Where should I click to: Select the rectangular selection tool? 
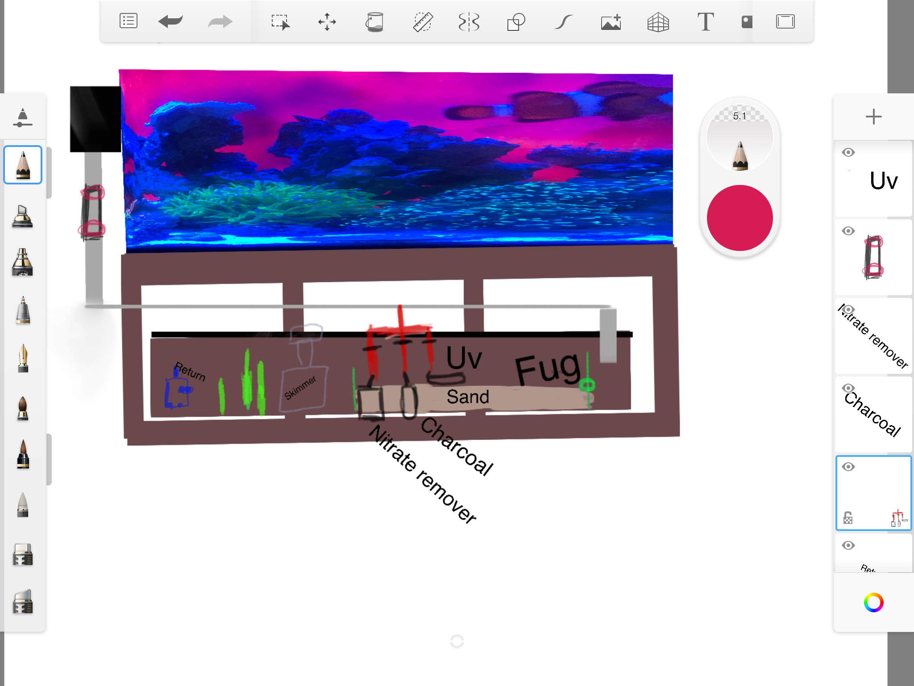coord(281,22)
